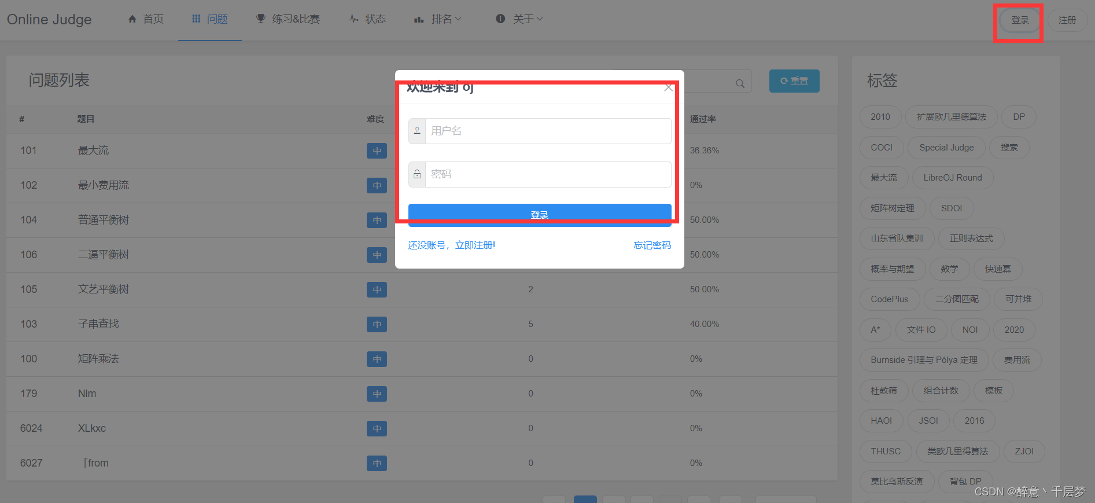
Task: Click the 密码 password input field
Action: [x=548, y=174]
